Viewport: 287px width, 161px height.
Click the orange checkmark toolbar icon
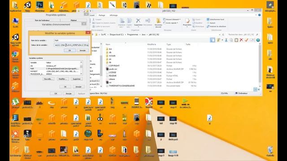247,40
